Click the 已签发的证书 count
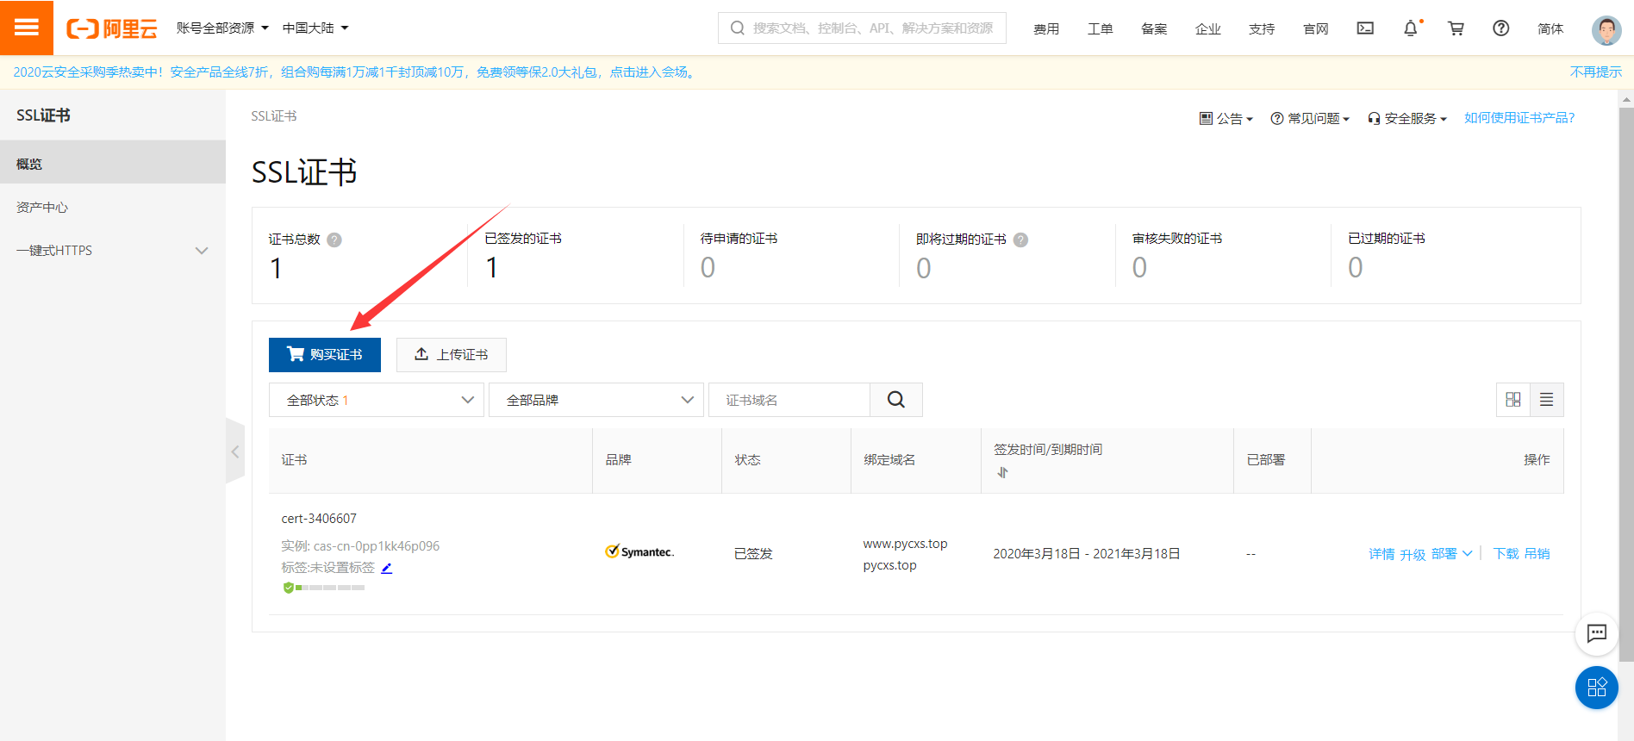1634x741 pixels. (x=491, y=268)
